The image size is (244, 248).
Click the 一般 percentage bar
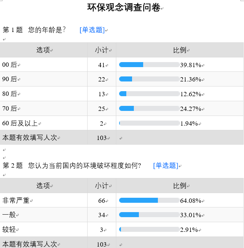pos(149,215)
